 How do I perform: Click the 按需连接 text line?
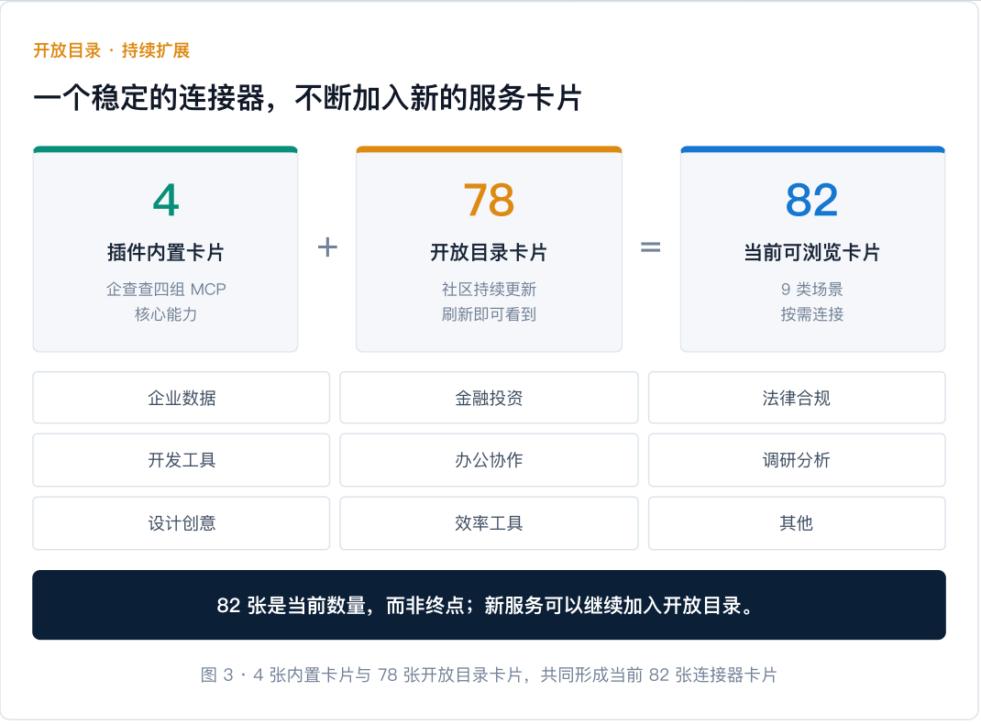812,313
